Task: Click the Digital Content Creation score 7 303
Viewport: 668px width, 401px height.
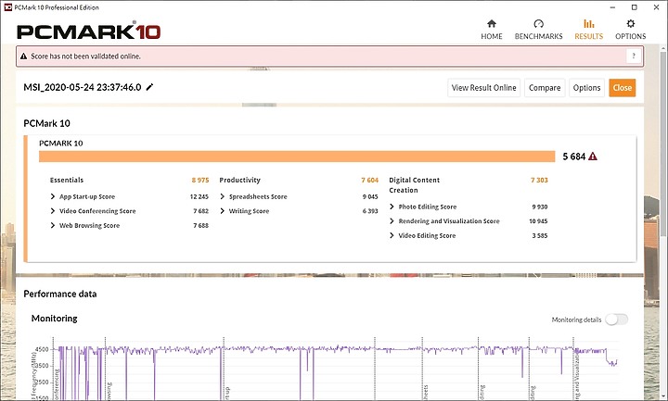Action: click(539, 180)
